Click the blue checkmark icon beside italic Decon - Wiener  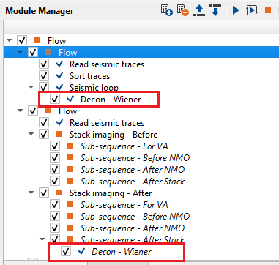click(81, 251)
